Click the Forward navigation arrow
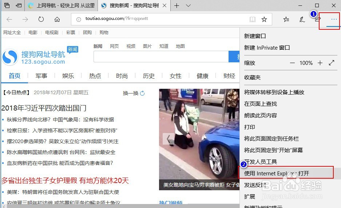This screenshot has width=341, height=208. pyautogui.click(x=25, y=20)
